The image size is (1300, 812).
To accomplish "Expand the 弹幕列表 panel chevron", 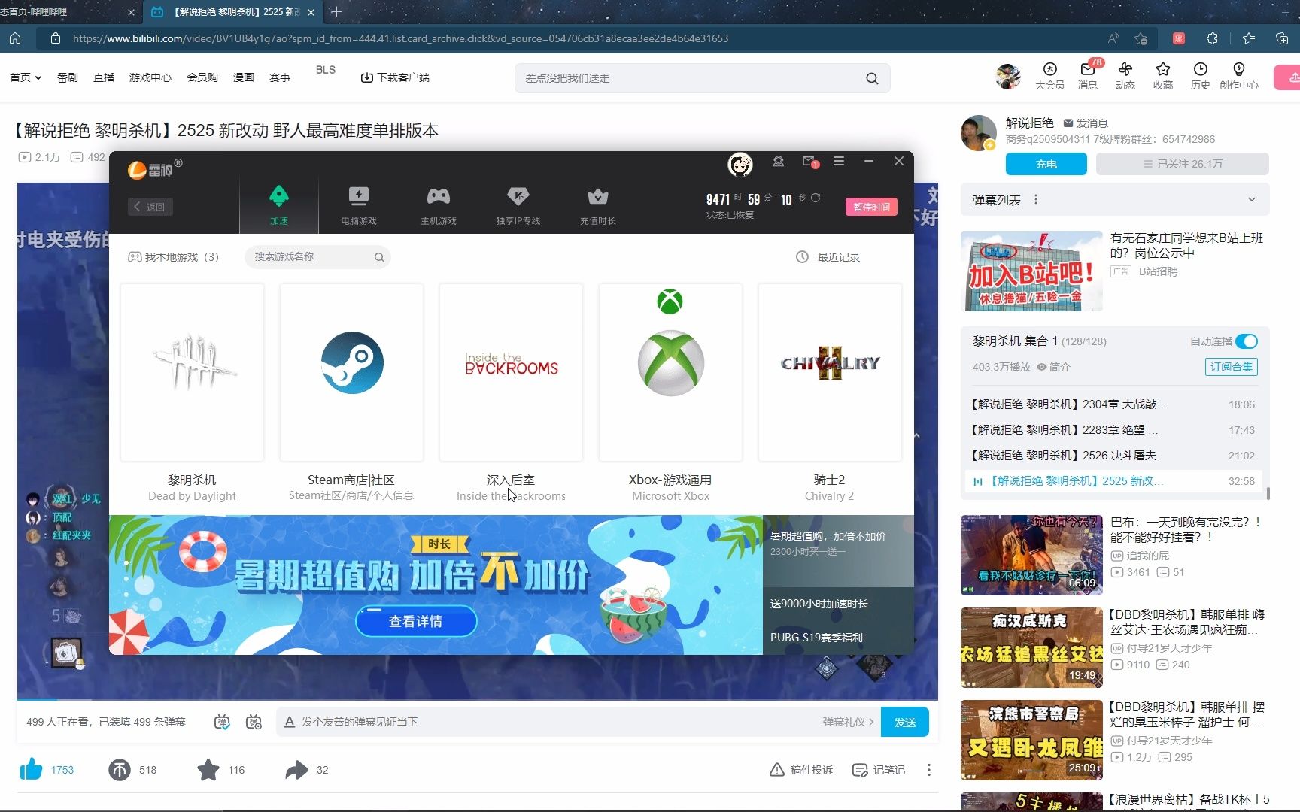I will pyautogui.click(x=1252, y=200).
